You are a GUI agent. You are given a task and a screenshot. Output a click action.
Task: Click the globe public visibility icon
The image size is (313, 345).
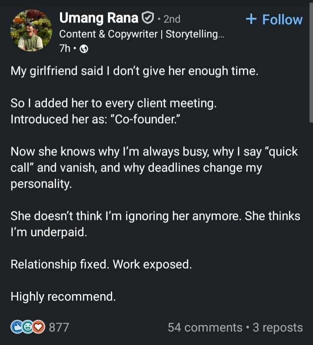pos(84,49)
